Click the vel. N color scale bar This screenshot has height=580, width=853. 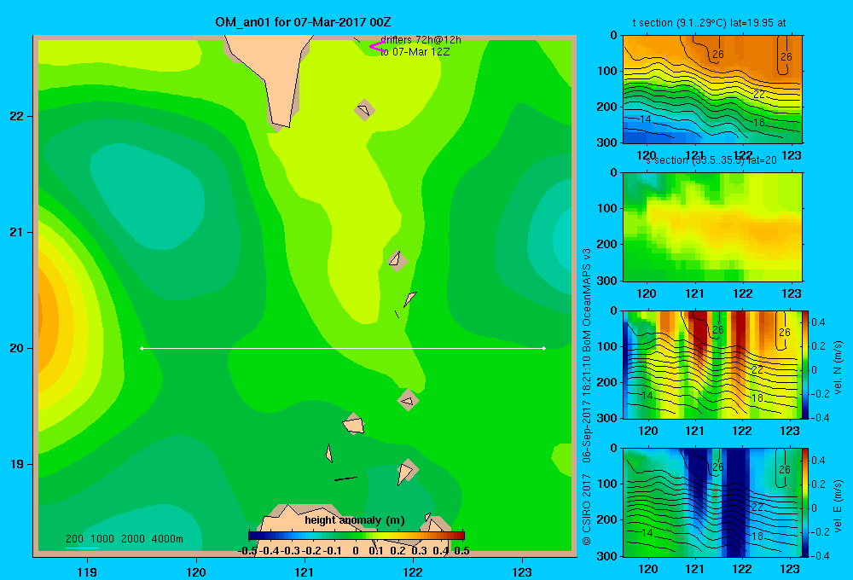[806, 364]
